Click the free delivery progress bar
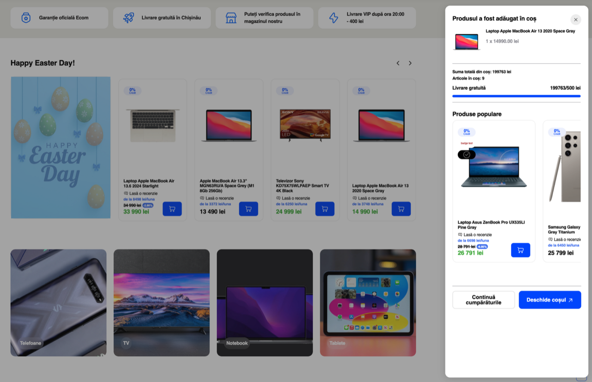Image resolution: width=592 pixels, height=382 pixels. coord(516,96)
